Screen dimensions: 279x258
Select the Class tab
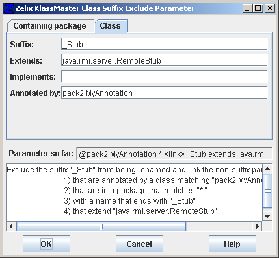point(111,26)
